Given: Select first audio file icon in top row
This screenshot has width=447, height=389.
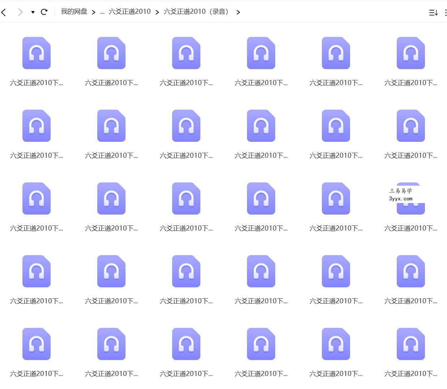Looking at the screenshot, I should tap(37, 53).
